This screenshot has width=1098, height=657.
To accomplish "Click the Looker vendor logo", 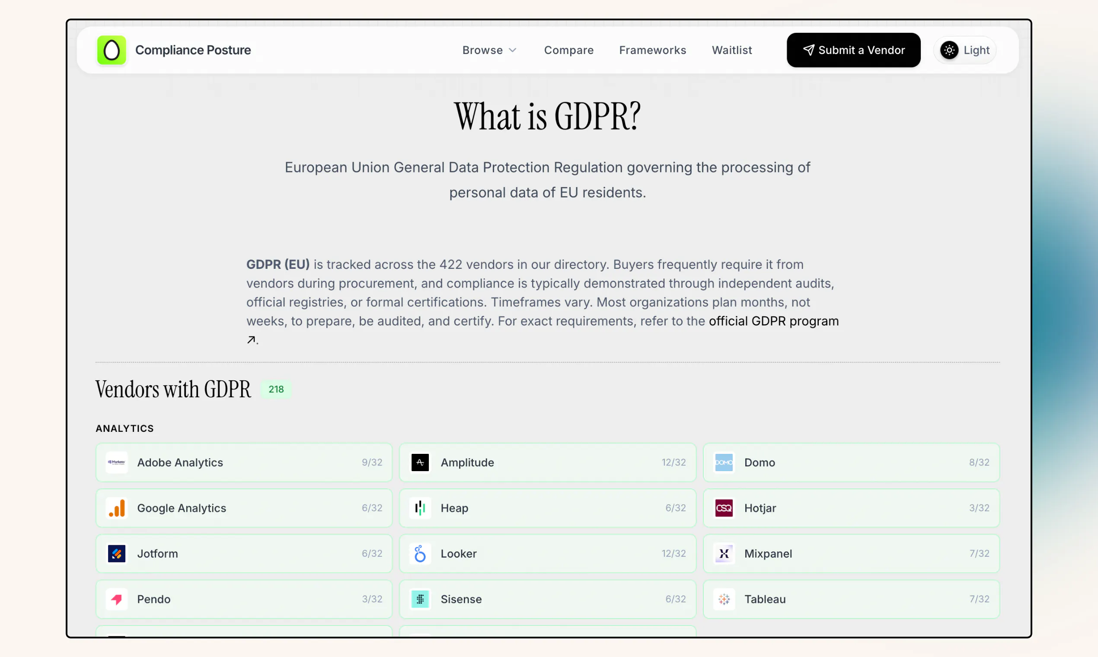I will [x=420, y=553].
